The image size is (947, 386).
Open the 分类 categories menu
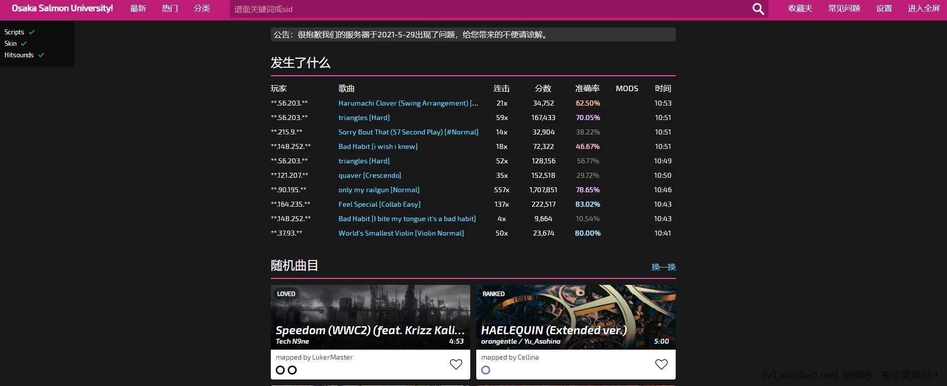[202, 8]
